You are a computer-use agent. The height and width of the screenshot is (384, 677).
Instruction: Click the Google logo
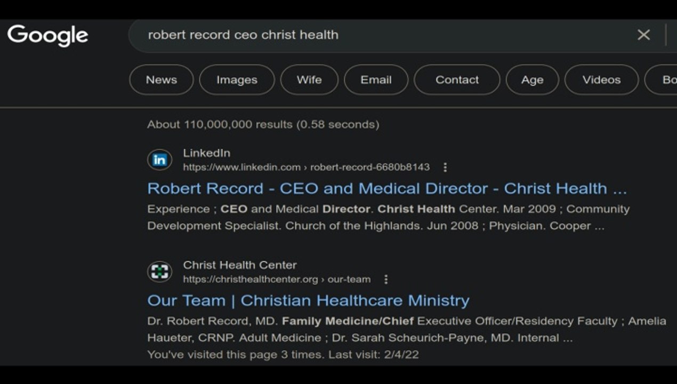[x=47, y=35]
